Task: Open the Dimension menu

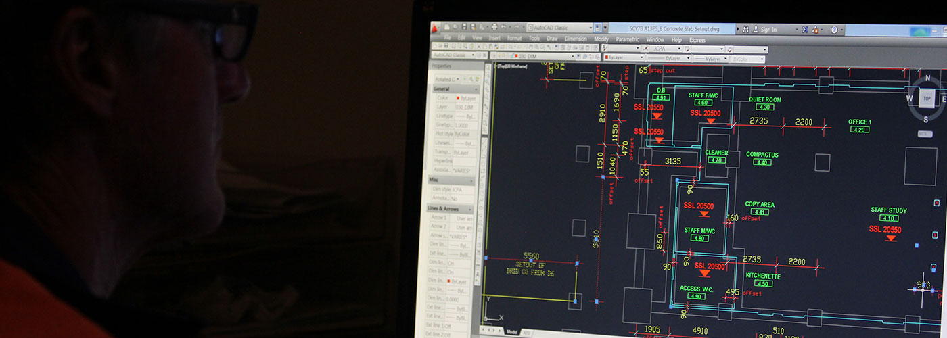Action: pos(576,39)
